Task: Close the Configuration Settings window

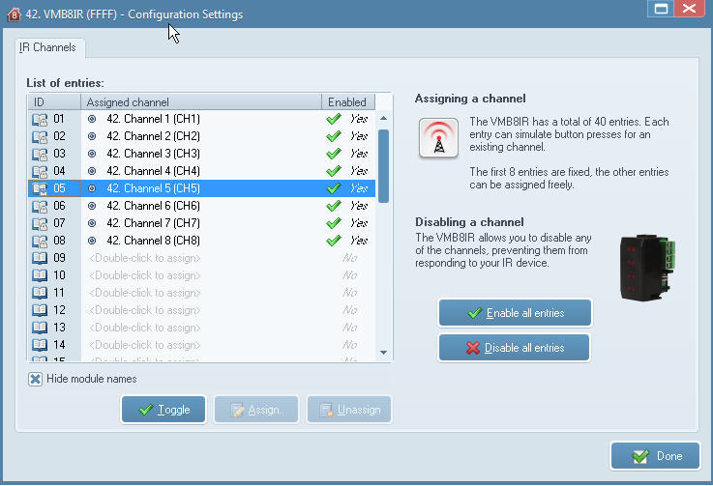Action: tap(690, 8)
